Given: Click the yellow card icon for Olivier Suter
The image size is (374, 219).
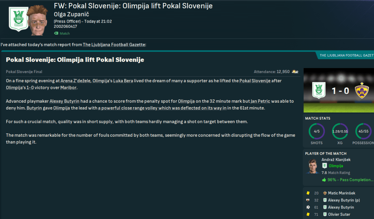Looking at the screenshot, I should [308, 214].
